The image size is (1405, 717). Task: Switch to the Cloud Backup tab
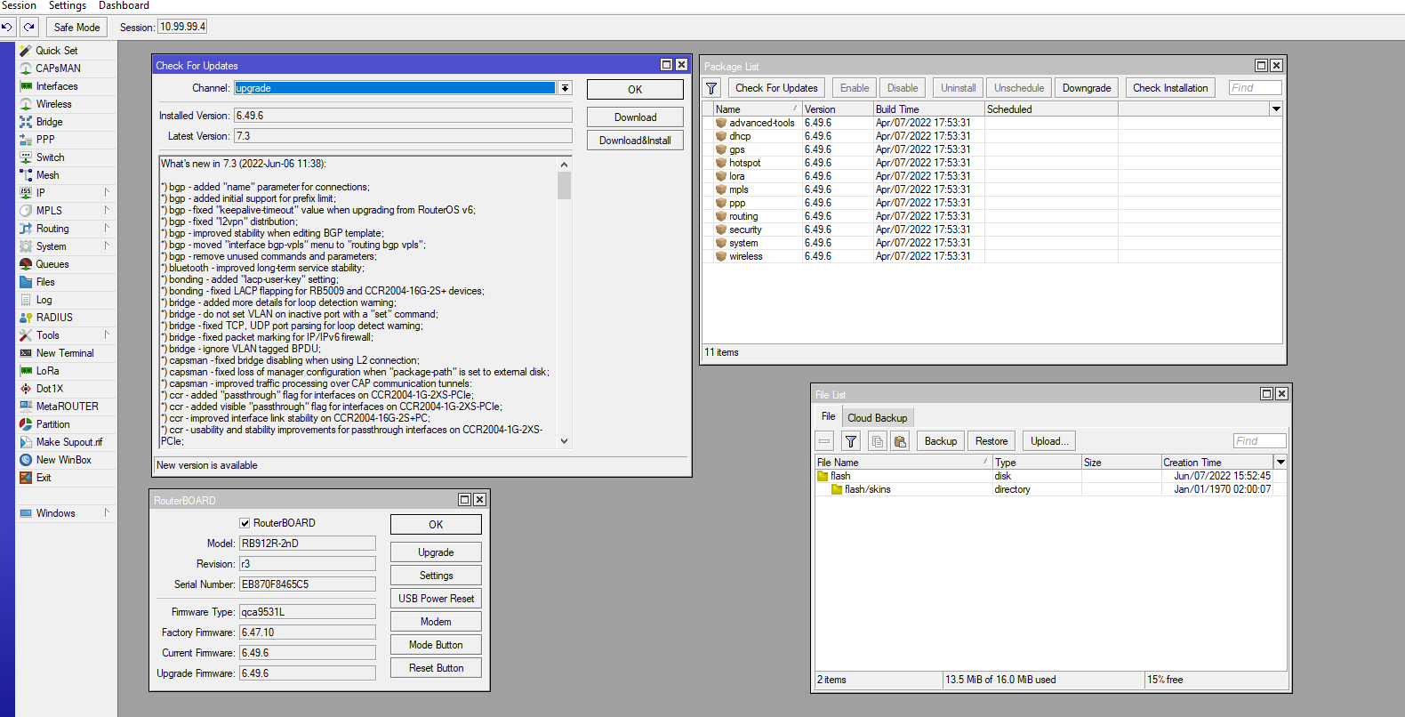877,418
